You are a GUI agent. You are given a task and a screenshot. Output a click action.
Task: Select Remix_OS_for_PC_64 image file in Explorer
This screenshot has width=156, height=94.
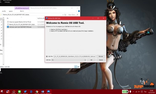pyautogui.click(x=22, y=24)
